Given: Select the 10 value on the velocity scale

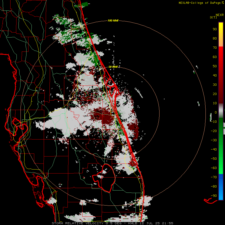Looking at the screenshot, I should point(215,103).
